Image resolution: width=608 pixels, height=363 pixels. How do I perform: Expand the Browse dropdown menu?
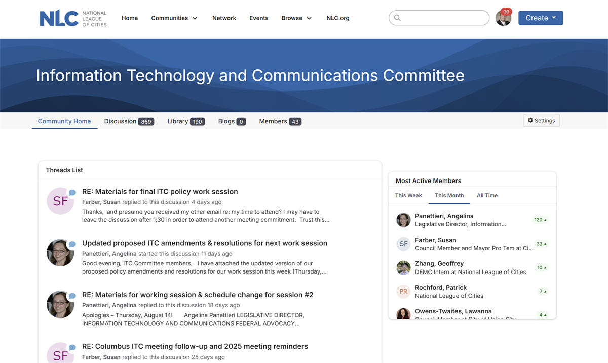[296, 18]
